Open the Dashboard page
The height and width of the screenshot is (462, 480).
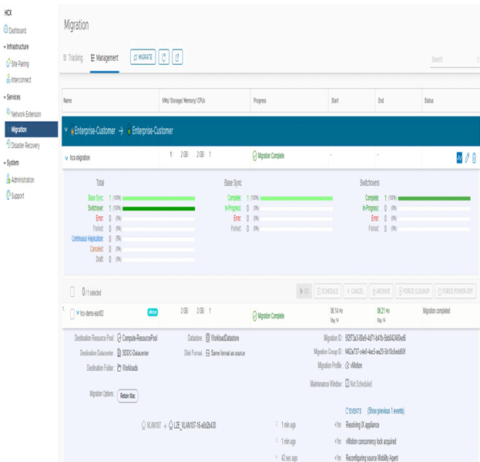(15, 30)
